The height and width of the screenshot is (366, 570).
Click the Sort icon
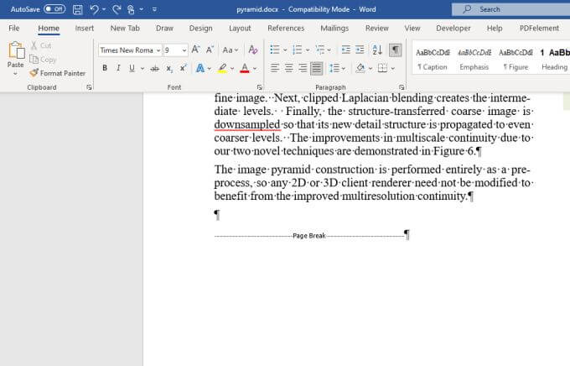point(377,50)
